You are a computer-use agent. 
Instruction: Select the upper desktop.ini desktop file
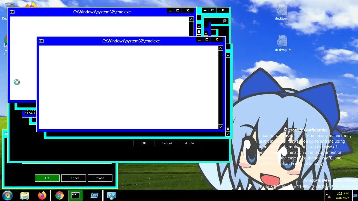[283, 12]
